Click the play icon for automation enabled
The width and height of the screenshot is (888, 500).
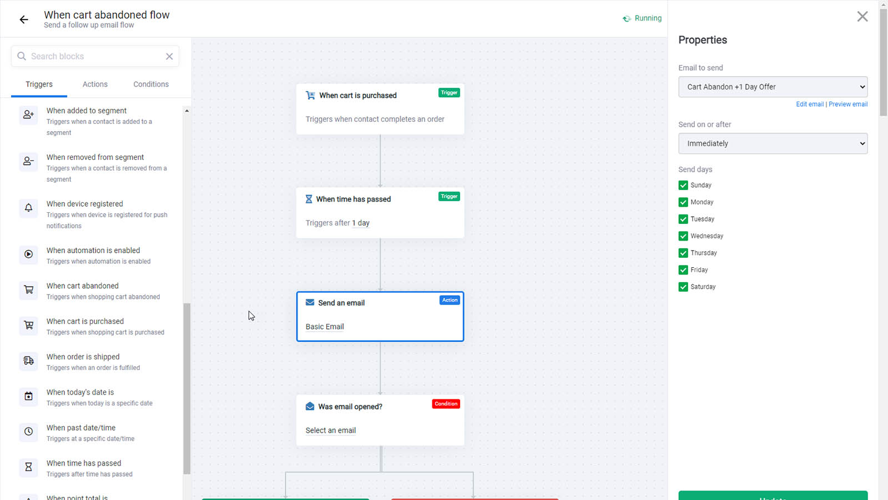click(x=28, y=254)
